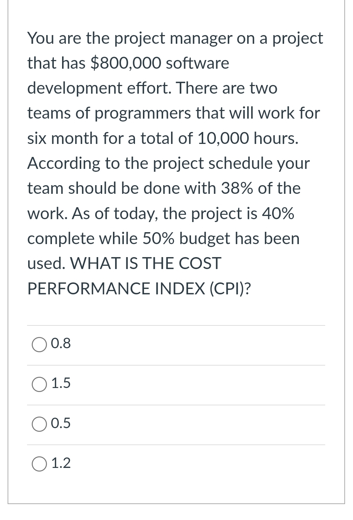Click the "$800,000" amount in the question
Screen dimensions: 353x520
click(126, 63)
